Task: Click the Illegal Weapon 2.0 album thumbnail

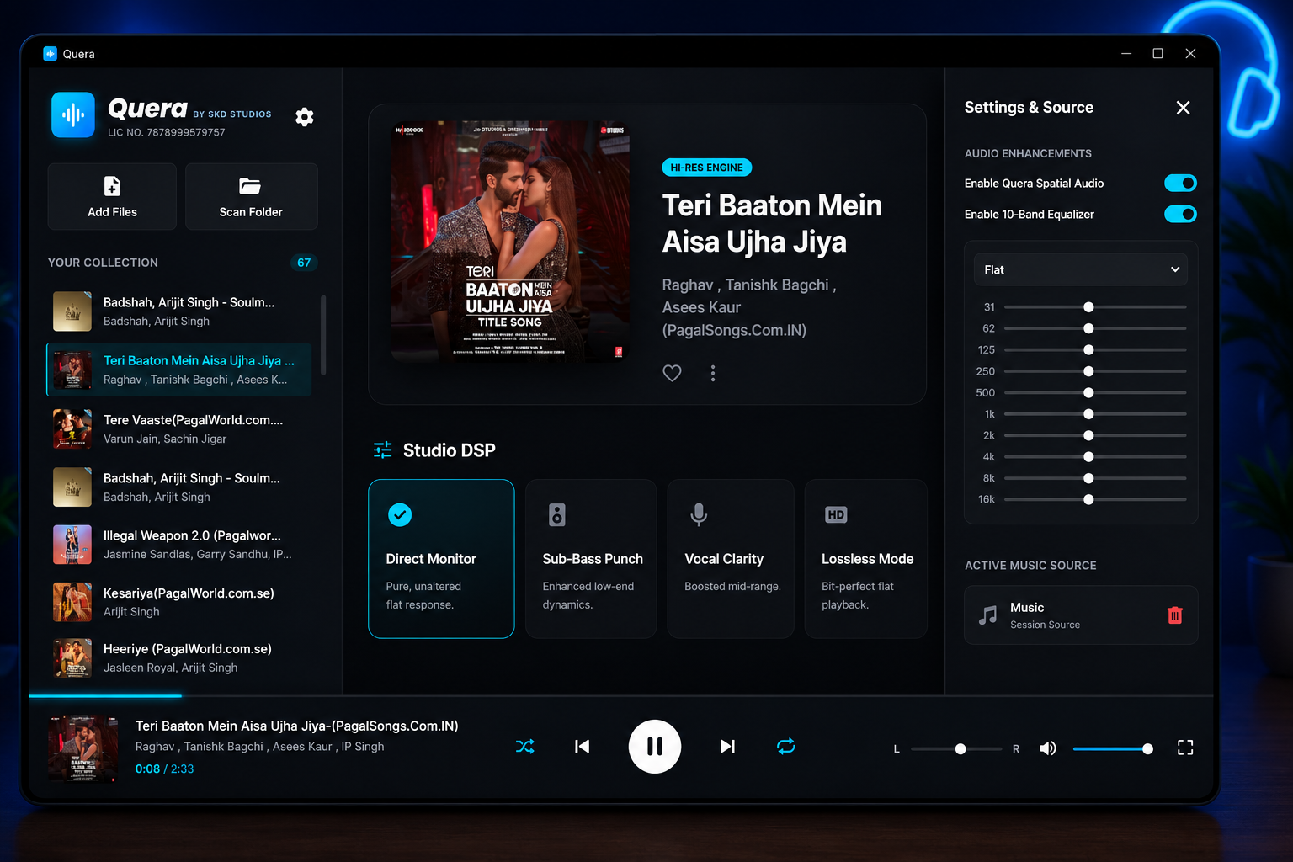Action: click(x=72, y=545)
